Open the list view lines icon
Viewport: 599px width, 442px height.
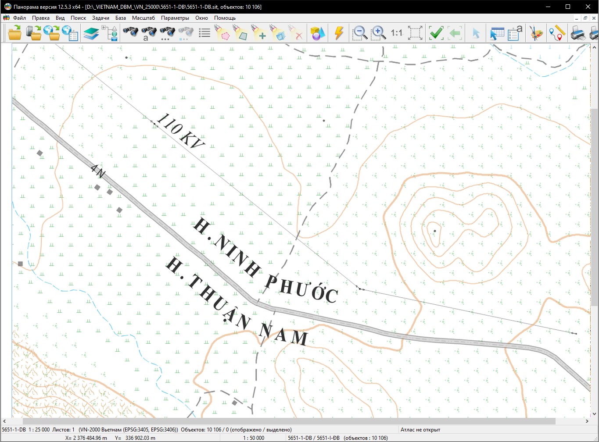pos(204,33)
